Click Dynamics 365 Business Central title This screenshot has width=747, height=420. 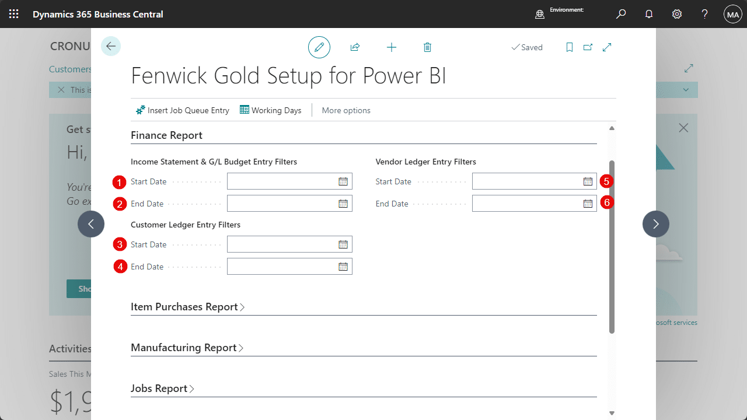[98, 14]
